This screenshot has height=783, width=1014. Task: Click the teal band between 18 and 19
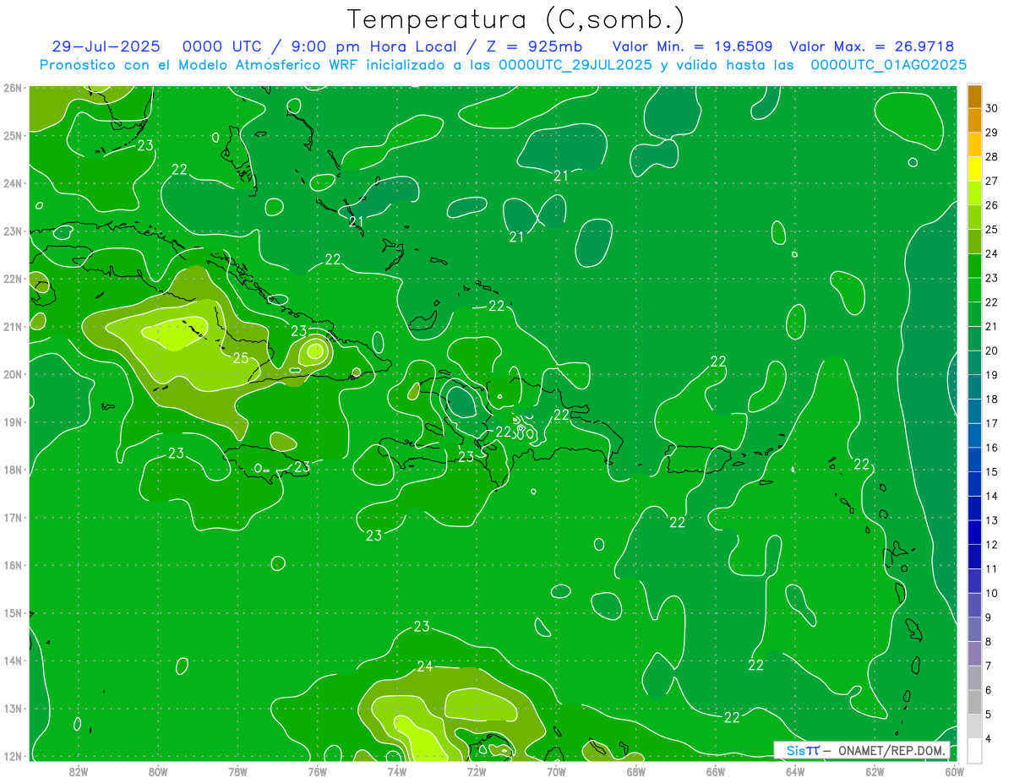click(x=975, y=387)
